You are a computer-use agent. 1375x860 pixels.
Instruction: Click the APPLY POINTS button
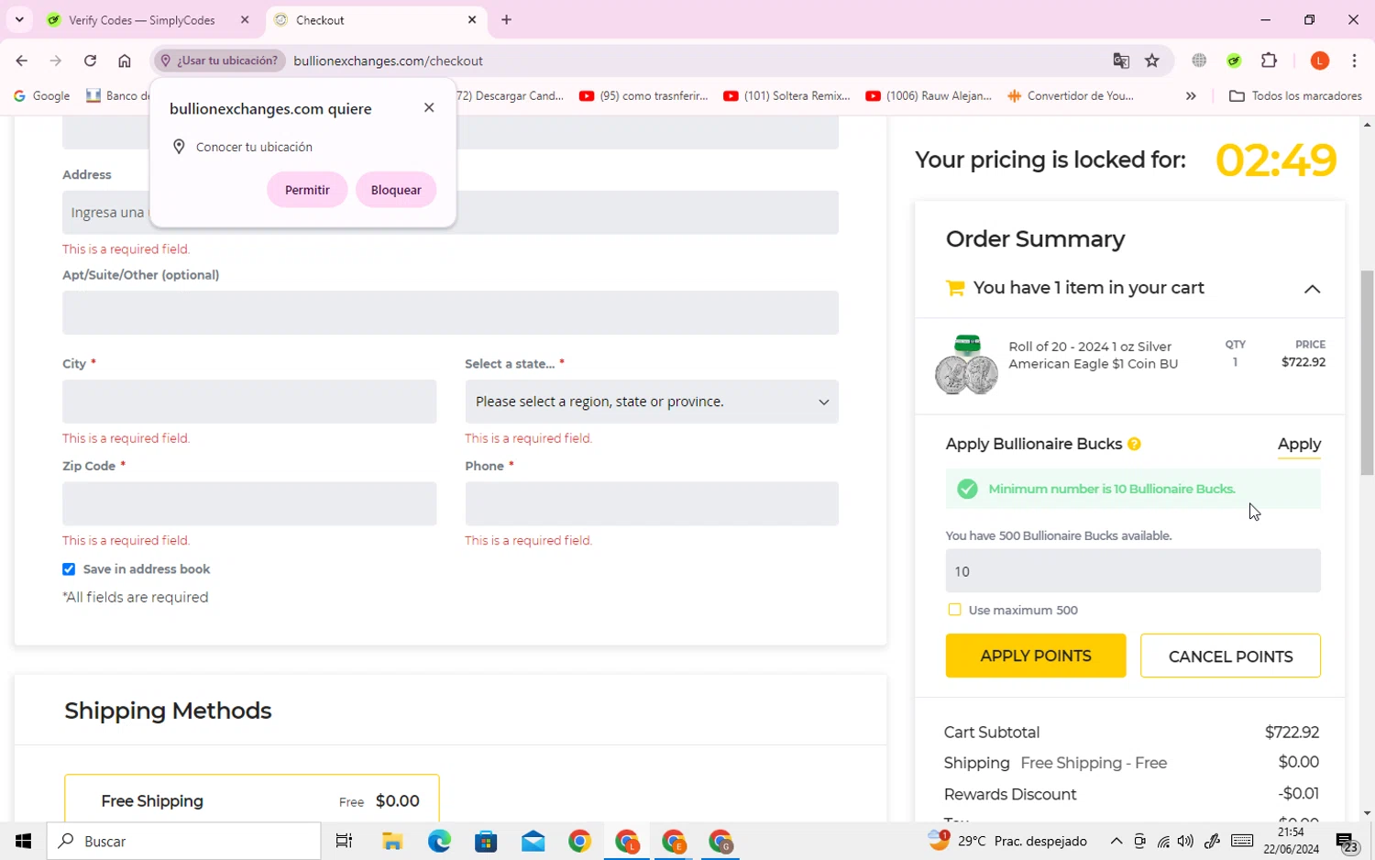click(1036, 656)
